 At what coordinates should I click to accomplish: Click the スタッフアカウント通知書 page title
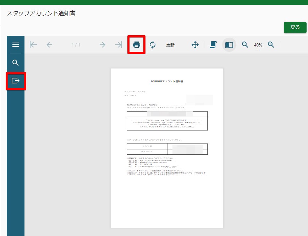click(x=41, y=13)
